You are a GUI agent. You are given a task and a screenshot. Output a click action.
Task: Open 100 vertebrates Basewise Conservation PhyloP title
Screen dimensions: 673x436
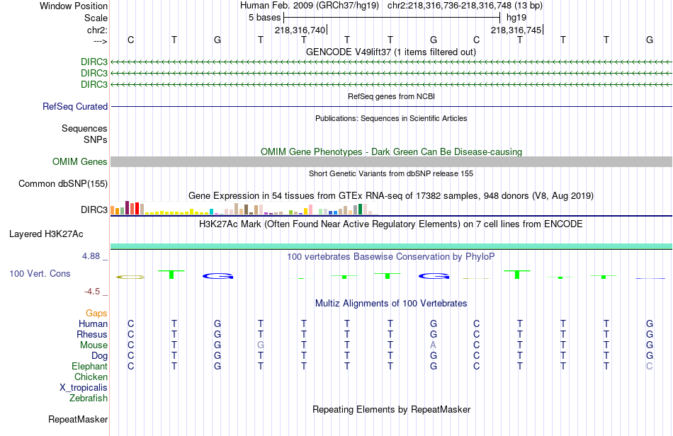tap(391, 256)
